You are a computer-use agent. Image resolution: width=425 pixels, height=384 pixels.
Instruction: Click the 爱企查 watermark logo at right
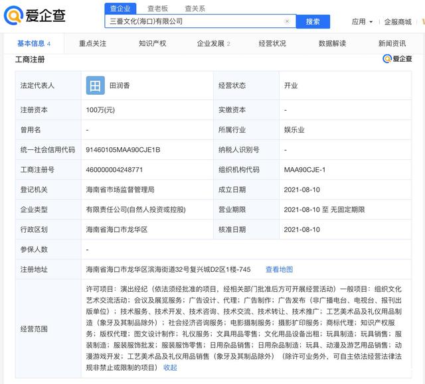pos(396,59)
